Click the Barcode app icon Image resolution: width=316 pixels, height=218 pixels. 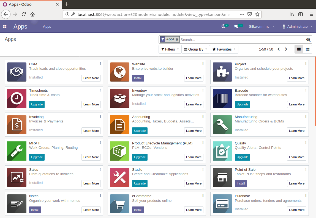pyautogui.click(x=222, y=98)
